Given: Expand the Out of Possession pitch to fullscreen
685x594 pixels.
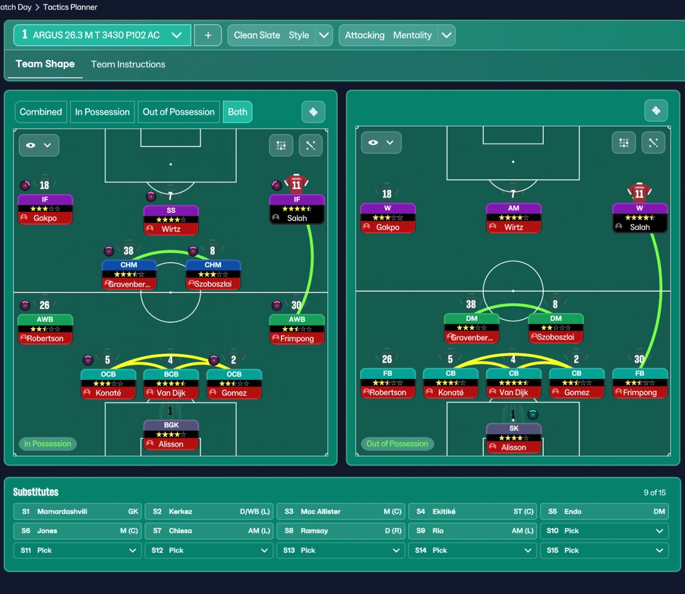Looking at the screenshot, I should [x=653, y=142].
